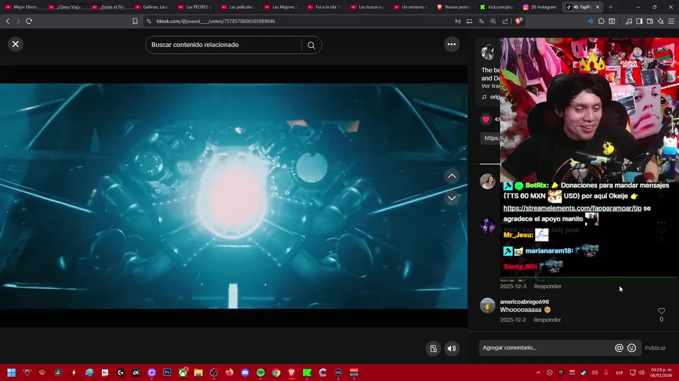The image size is (679, 381).
Task: Open the Windows Start menu
Action: click(11, 373)
